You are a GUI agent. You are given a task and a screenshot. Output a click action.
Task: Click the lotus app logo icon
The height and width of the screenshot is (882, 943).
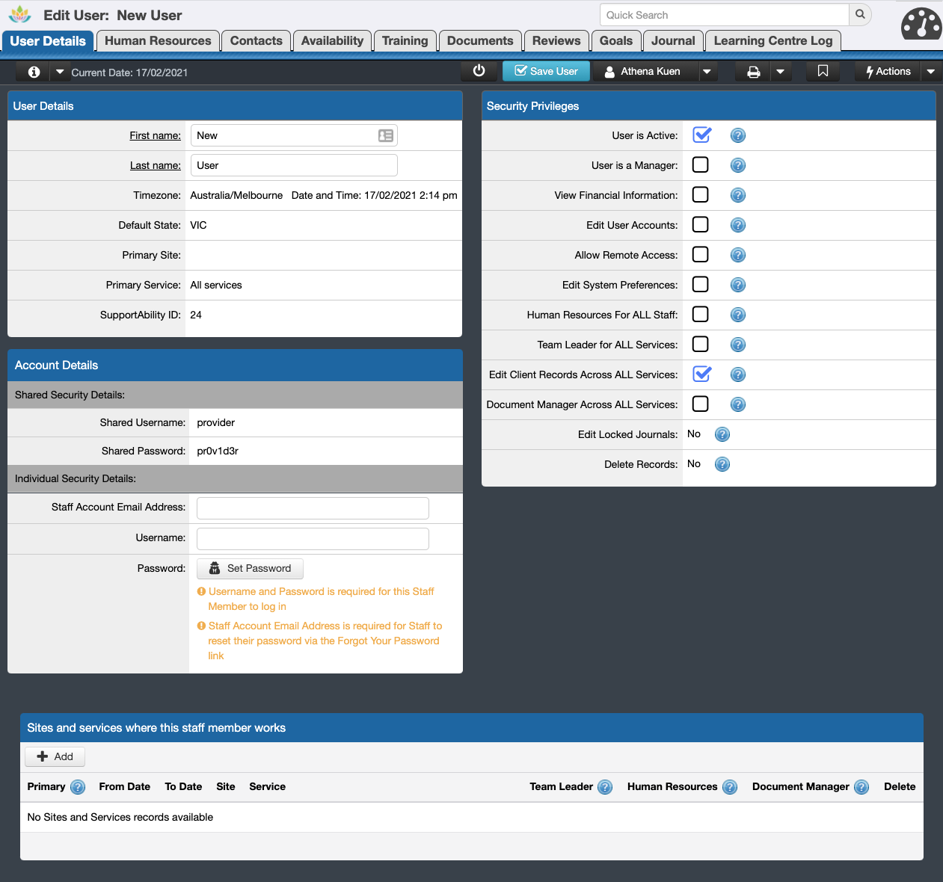20,14
